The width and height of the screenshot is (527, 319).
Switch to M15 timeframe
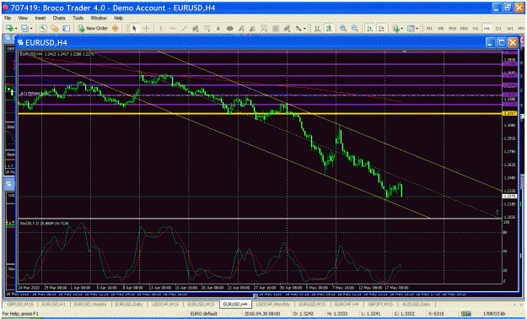(453, 29)
